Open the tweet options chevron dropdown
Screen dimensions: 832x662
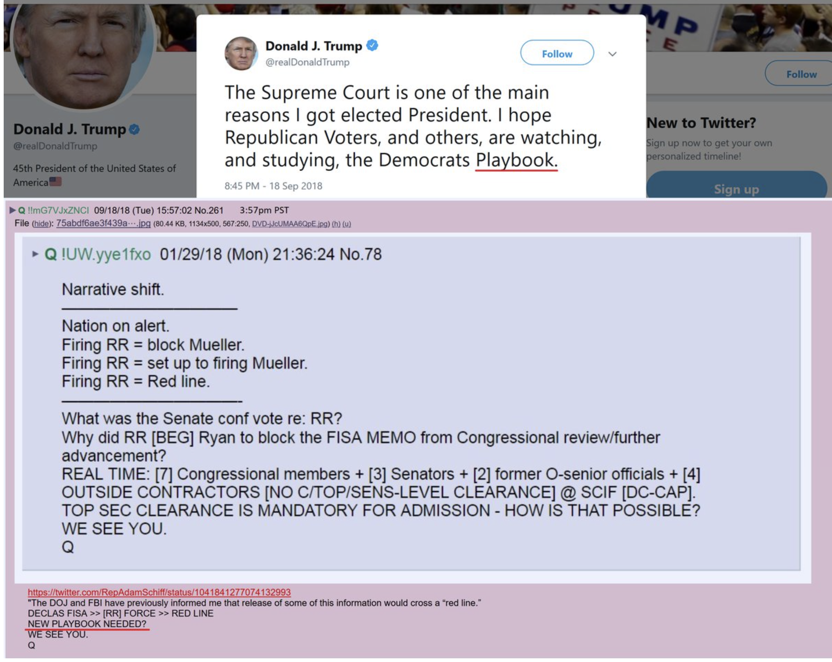[x=612, y=54]
